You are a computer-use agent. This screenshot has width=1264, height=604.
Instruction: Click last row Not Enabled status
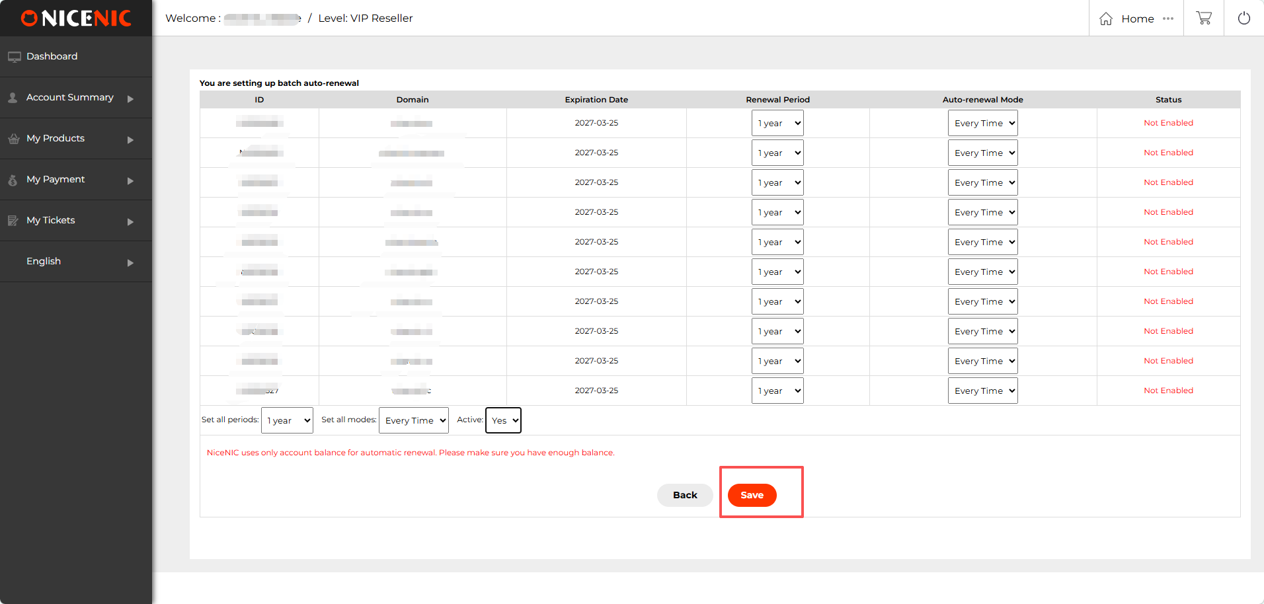[x=1168, y=391]
